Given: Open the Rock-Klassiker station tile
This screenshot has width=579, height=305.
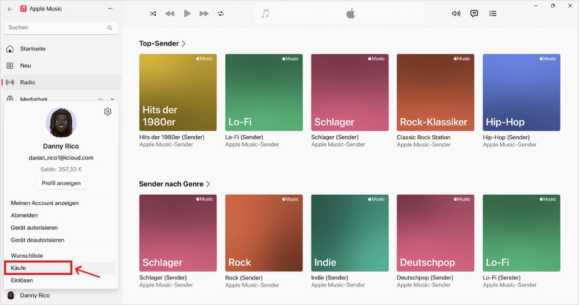Looking at the screenshot, I should [x=435, y=92].
